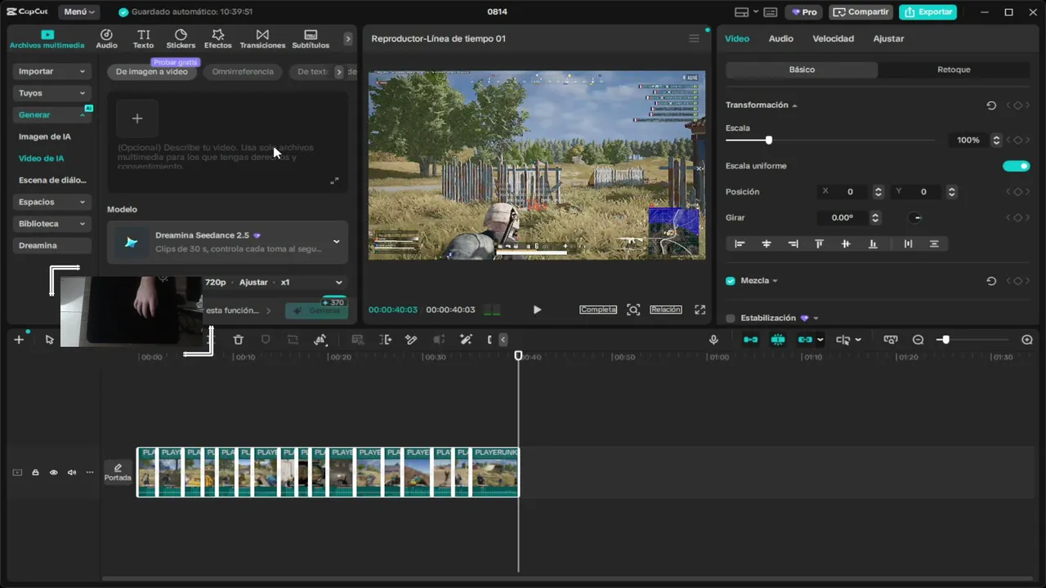Adjust the Escala slider handle

tap(768, 140)
